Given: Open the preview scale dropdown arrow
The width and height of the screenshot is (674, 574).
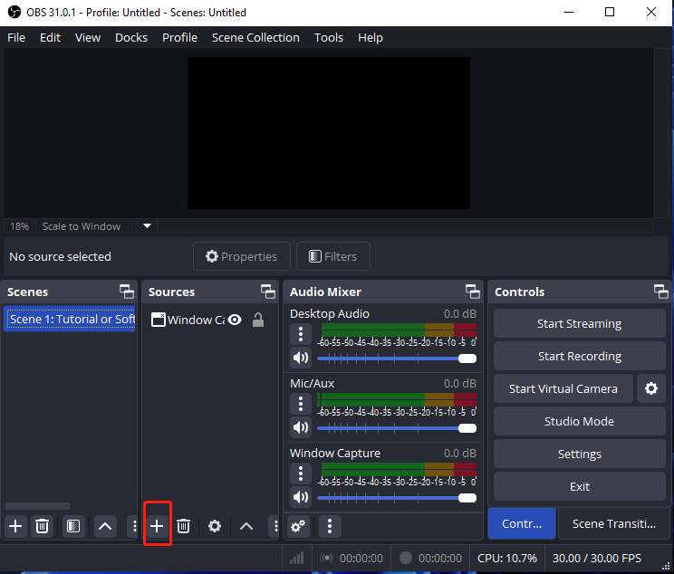Looking at the screenshot, I should click(147, 226).
